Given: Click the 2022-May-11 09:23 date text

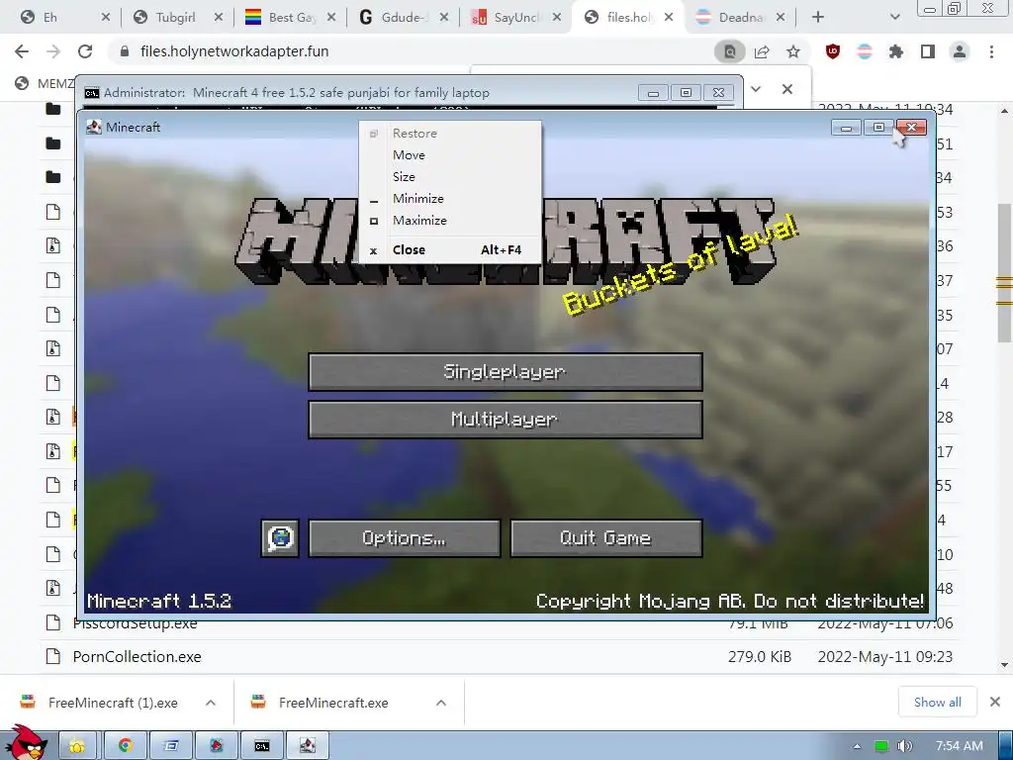Looking at the screenshot, I should (x=885, y=657).
